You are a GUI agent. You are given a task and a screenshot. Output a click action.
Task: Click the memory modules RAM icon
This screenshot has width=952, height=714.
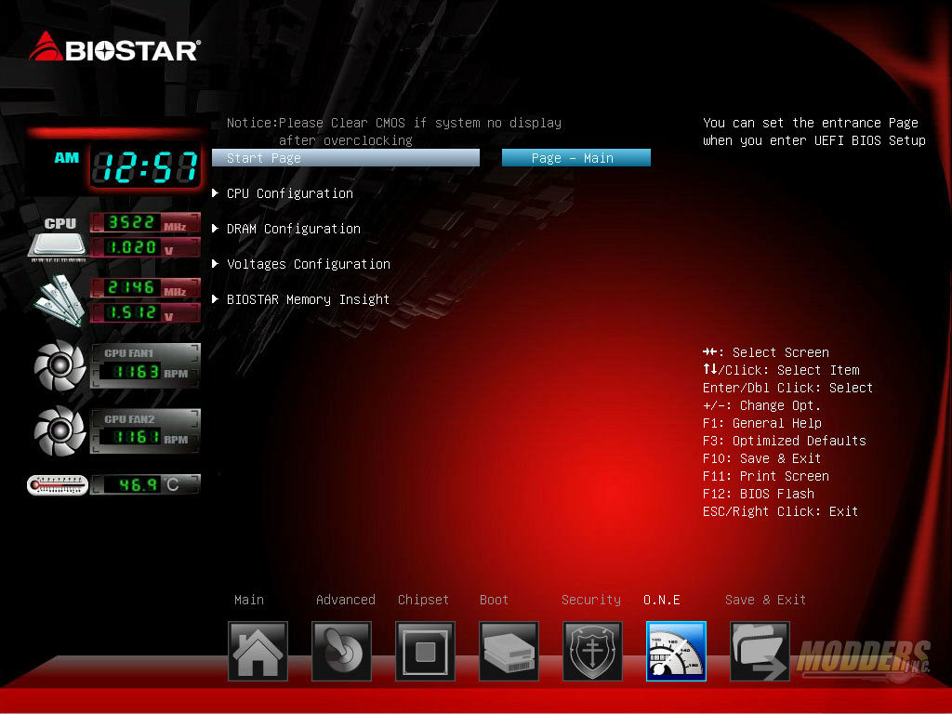[59, 300]
